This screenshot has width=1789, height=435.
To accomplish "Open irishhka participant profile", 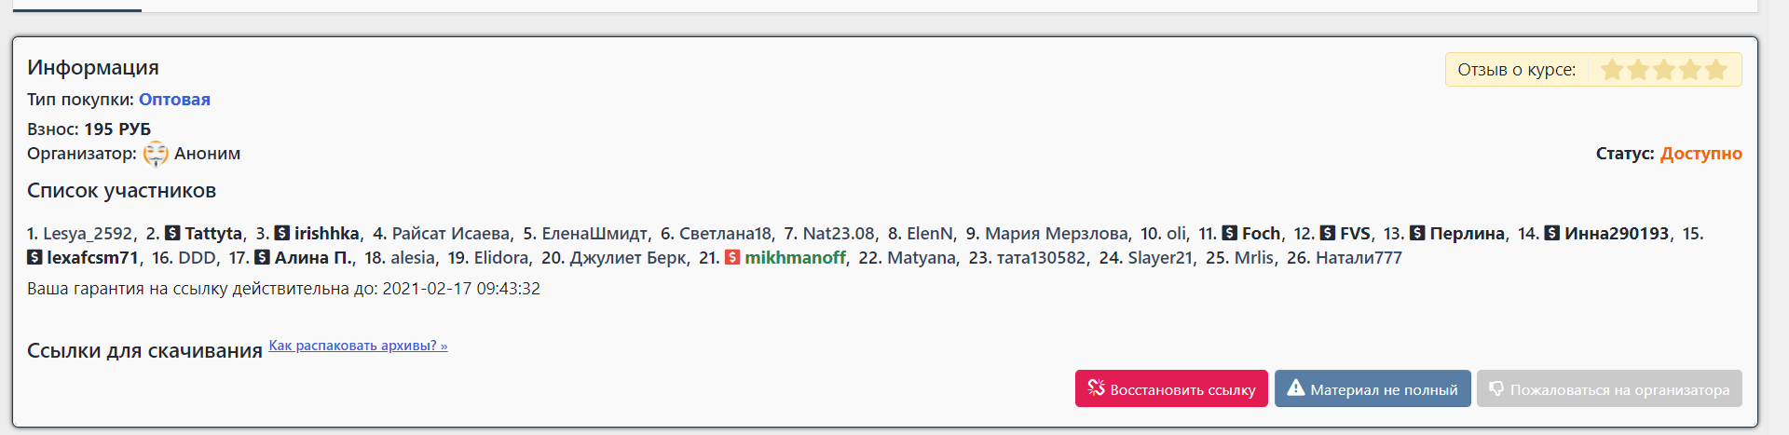I will pos(326,234).
